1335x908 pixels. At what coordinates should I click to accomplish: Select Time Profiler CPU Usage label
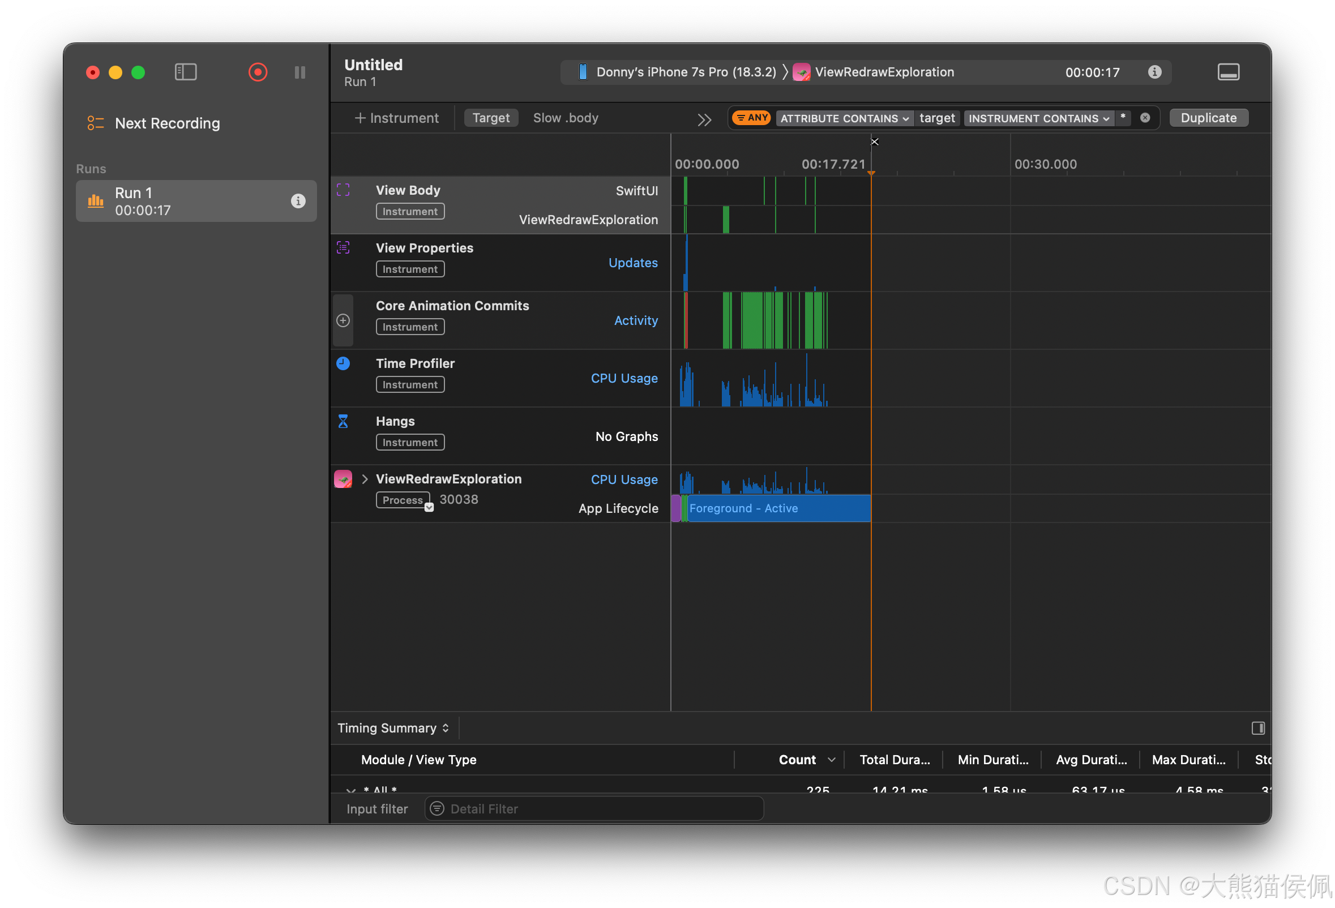click(624, 379)
